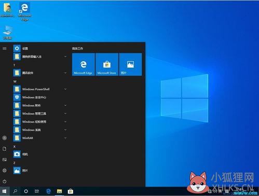
Task: Open Settings from Start rail gear
Action: pyautogui.click(x=5, y=171)
